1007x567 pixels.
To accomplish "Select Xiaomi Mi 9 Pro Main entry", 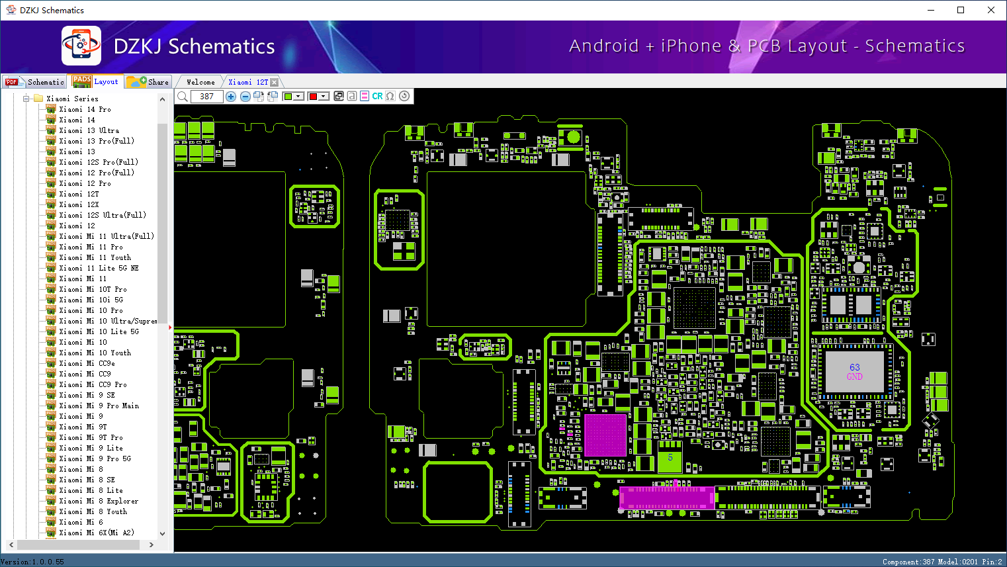I will 99,406.
